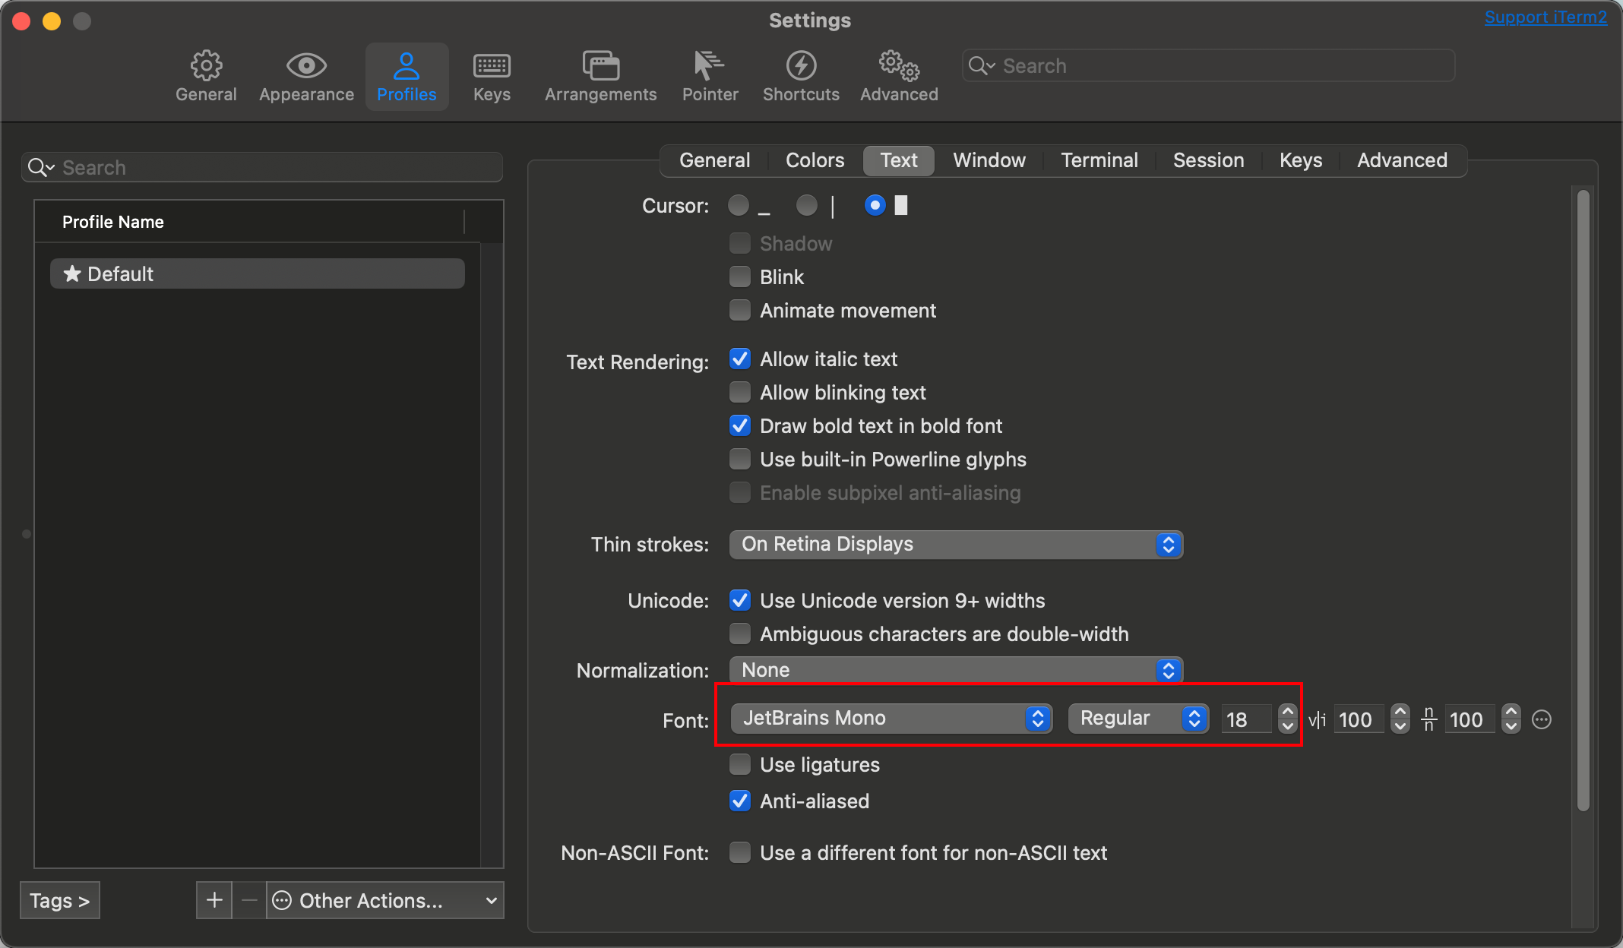Viewport: 1623px width, 948px height.
Task: Click magnifier icon in profile search field
Action: (40, 168)
